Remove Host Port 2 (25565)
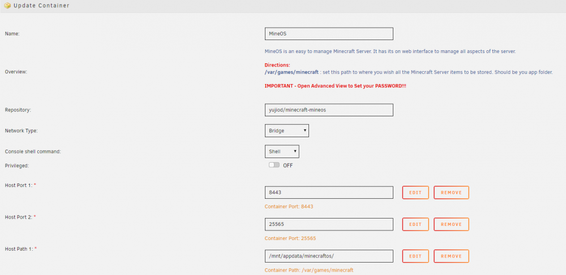The width and height of the screenshot is (566, 275). (451, 224)
